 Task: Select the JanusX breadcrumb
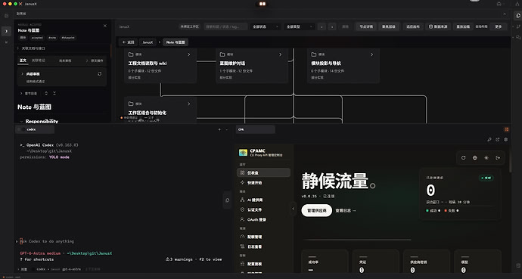click(148, 42)
